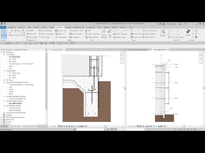Collapse the Ceiling Plans tree node
The image size is (205, 153).
(x=4, y=71)
